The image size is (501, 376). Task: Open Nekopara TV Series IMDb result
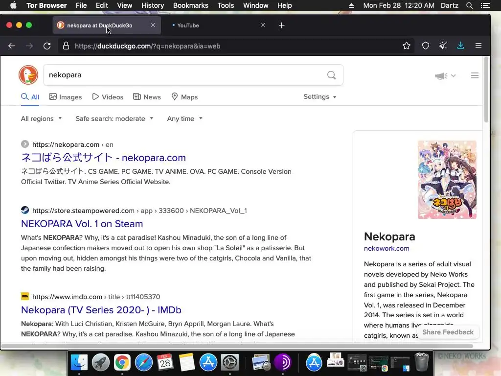tap(101, 310)
